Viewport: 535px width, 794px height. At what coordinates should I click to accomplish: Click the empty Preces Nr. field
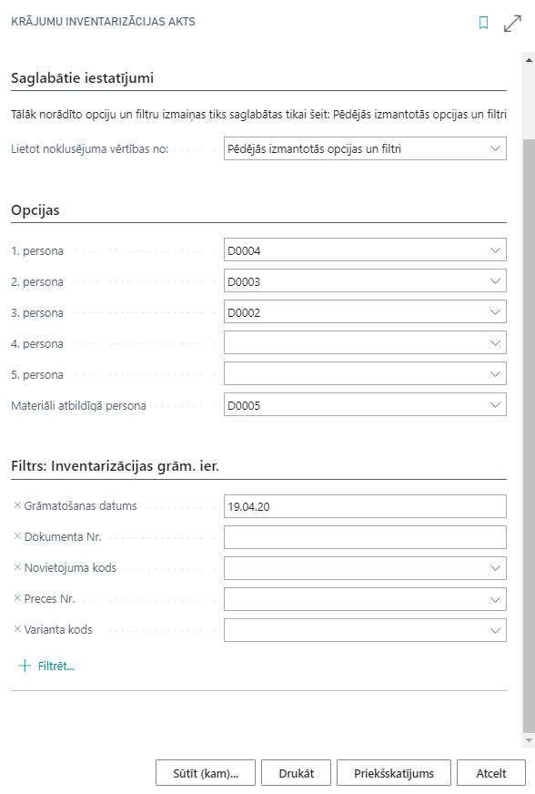(365, 599)
